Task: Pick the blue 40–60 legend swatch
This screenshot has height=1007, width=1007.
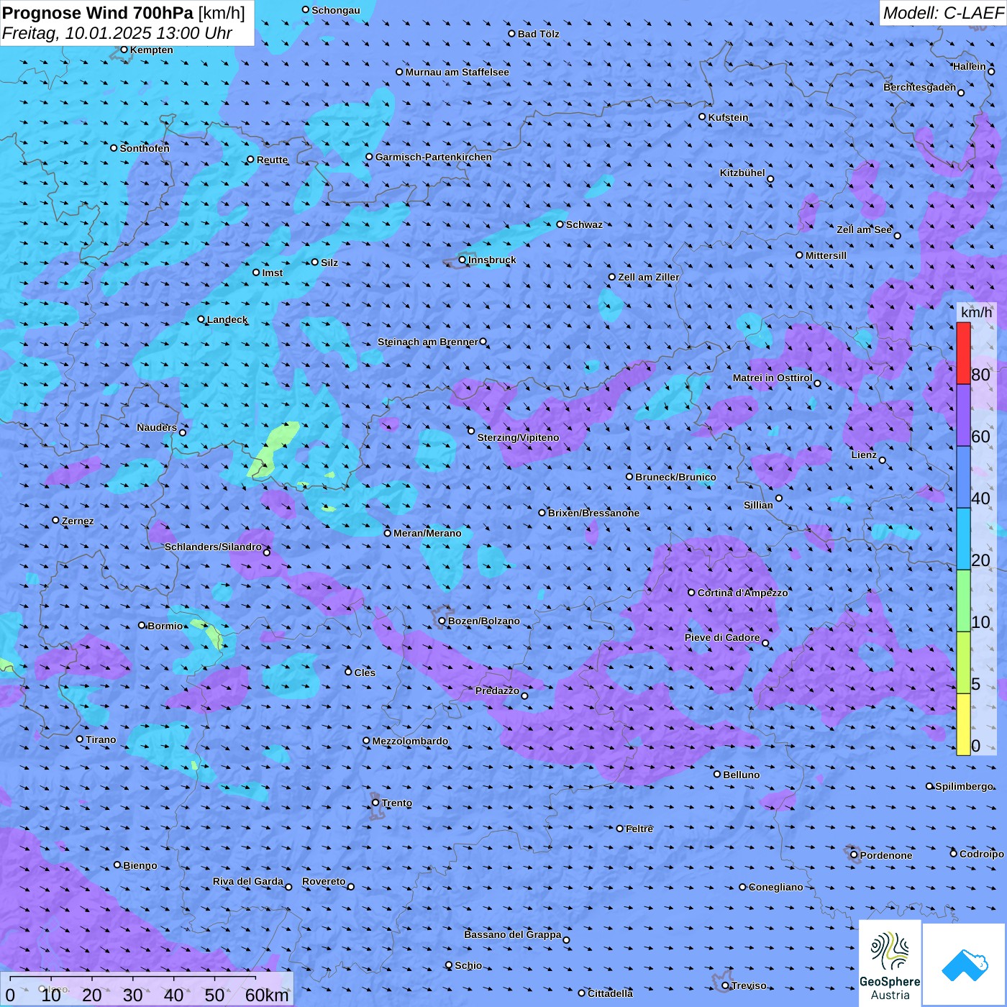Action: click(x=963, y=478)
